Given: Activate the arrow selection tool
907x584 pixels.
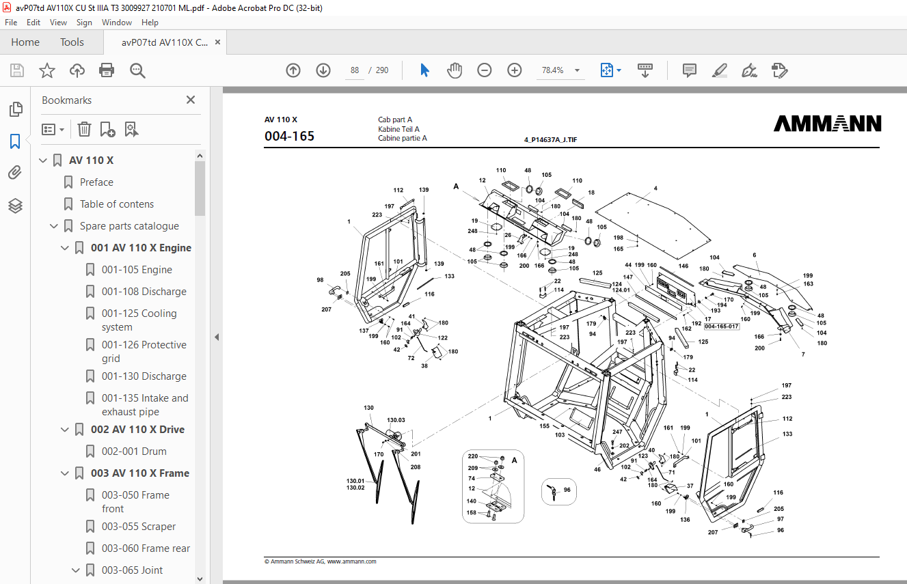Looking at the screenshot, I should pos(424,70).
